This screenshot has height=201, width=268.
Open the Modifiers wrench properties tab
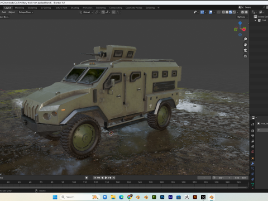coord(253,164)
